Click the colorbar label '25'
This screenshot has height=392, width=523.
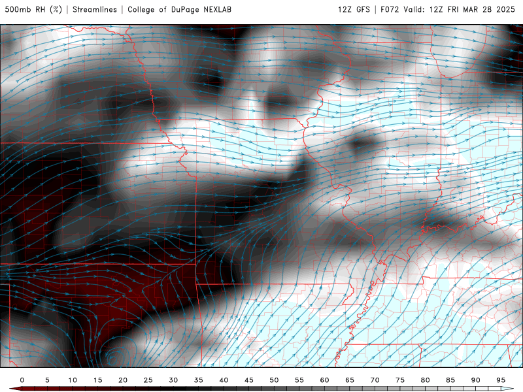tap(148, 380)
